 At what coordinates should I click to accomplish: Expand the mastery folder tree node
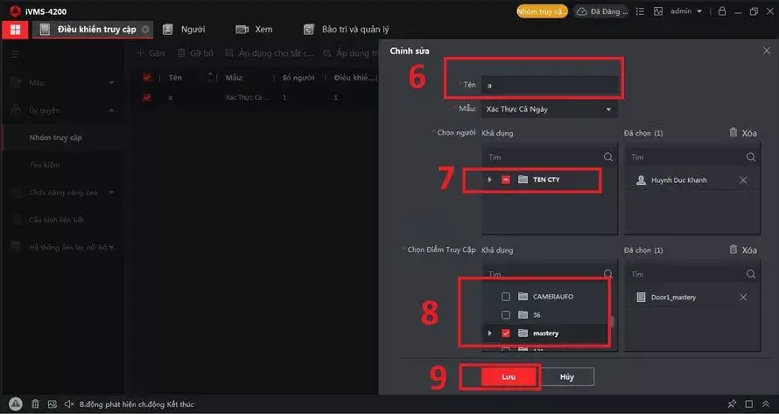coord(490,333)
